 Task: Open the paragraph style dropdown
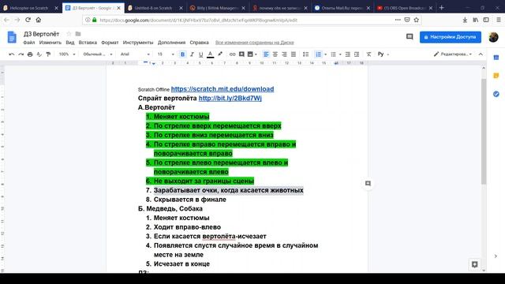[x=98, y=54]
